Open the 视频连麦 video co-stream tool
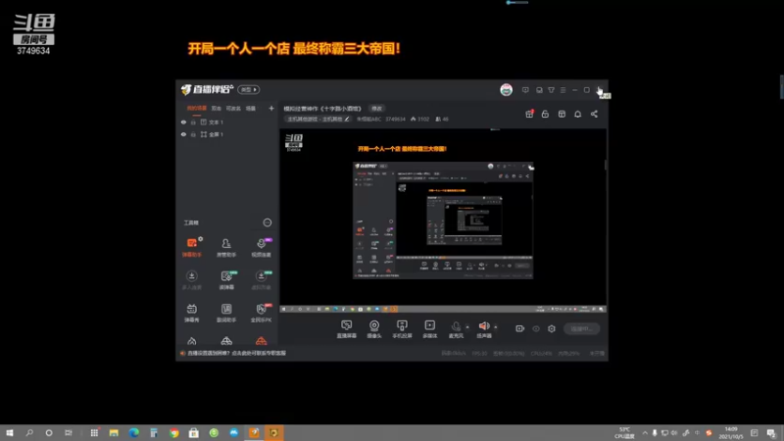 pos(261,247)
